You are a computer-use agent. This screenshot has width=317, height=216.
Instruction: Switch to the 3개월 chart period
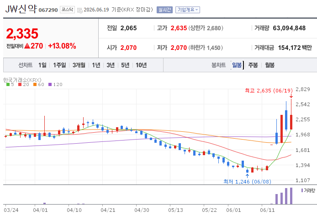pyautogui.click(x=79, y=65)
